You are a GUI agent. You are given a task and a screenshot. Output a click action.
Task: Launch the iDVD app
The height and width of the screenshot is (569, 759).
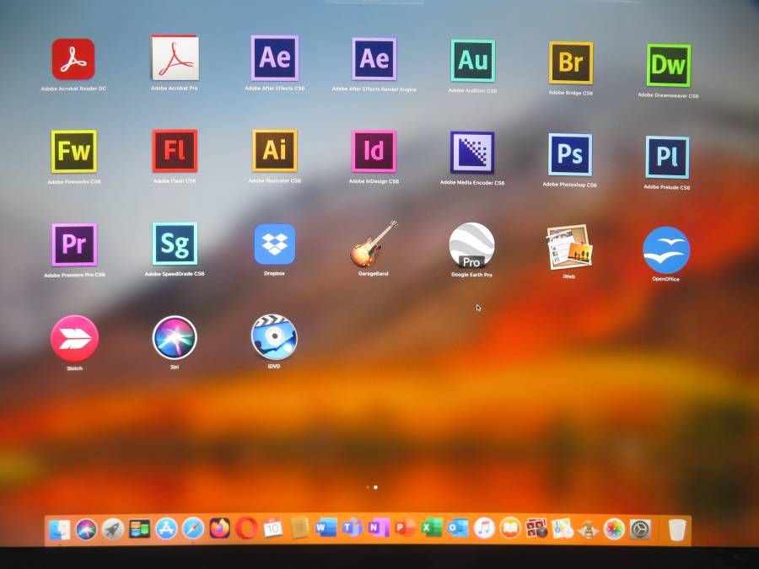(274, 336)
